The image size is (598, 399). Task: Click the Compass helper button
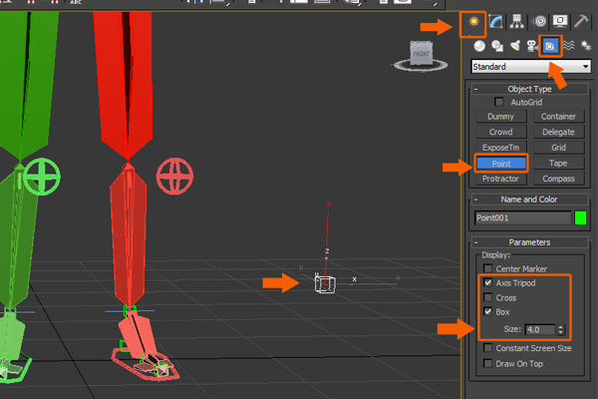[558, 179]
